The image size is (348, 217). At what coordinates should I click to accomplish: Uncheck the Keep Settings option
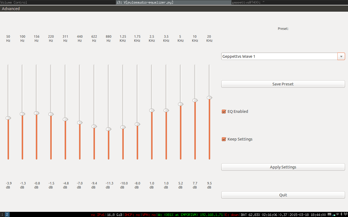click(x=224, y=139)
